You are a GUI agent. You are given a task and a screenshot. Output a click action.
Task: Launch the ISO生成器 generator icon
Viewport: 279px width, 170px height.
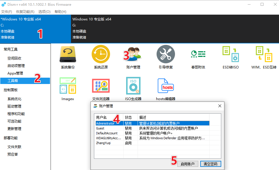pyautogui.click(x=133, y=85)
